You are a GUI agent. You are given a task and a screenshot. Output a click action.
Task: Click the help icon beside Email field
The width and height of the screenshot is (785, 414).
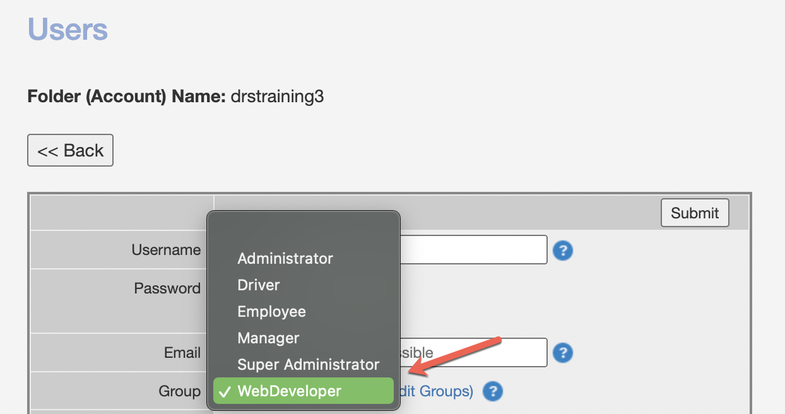[x=562, y=352]
